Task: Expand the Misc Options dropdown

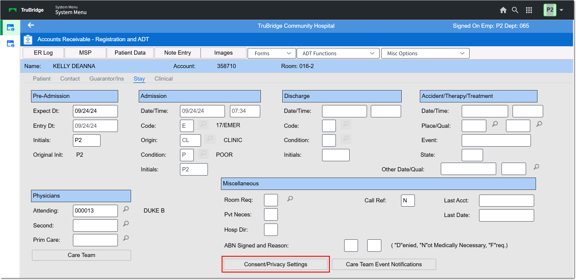Action: [425, 53]
